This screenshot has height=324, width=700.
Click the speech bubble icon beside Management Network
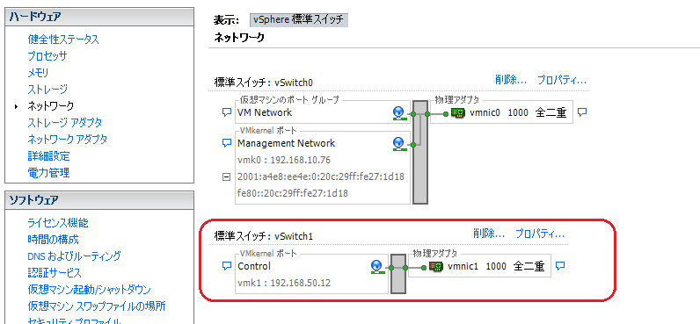pyautogui.click(x=226, y=143)
